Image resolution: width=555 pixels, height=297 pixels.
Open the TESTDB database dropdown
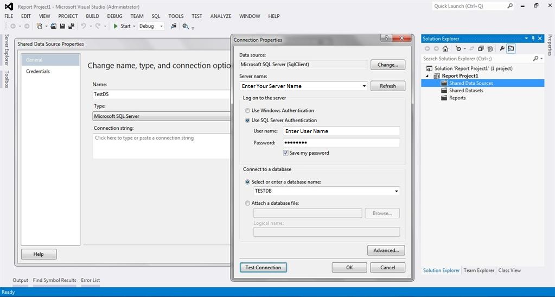click(397, 191)
